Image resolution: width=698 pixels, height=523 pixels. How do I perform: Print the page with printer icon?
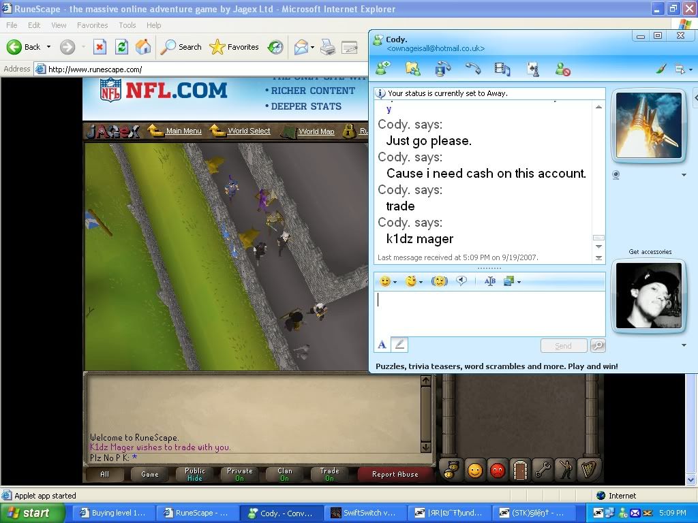tap(328, 47)
